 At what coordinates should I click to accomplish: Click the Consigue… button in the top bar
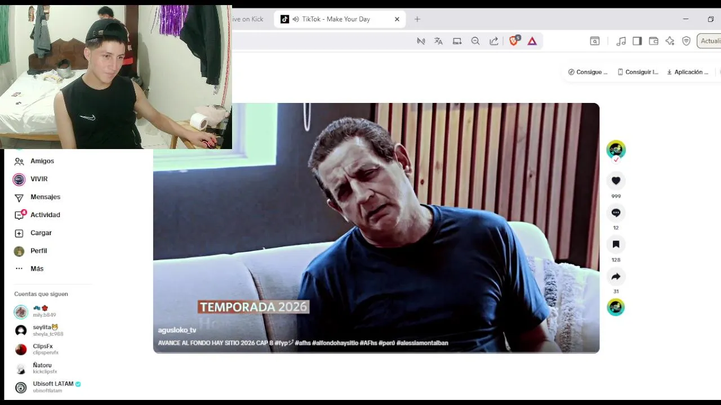tap(588, 72)
